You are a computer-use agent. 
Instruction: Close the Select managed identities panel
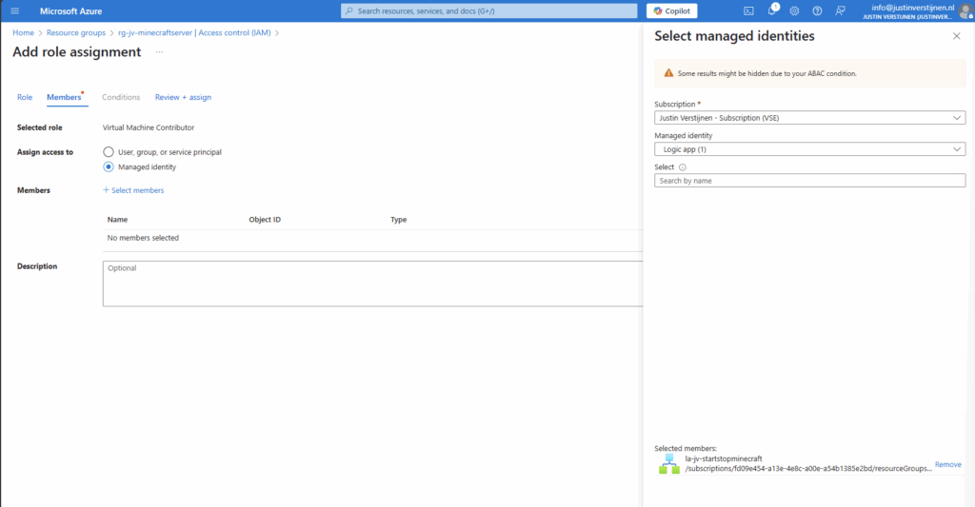(956, 36)
